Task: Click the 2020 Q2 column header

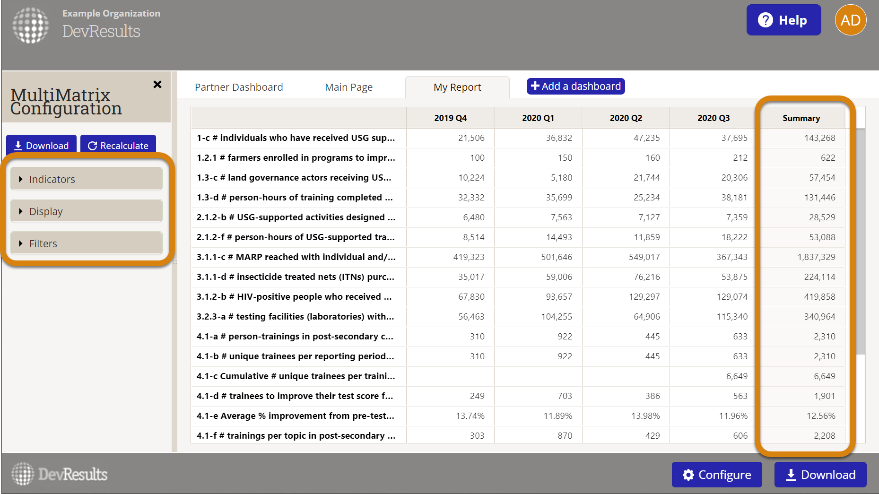Action: (x=626, y=118)
